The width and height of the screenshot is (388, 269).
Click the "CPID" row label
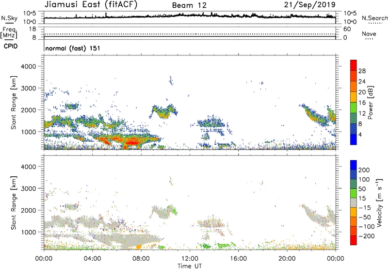[x=11, y=46]
